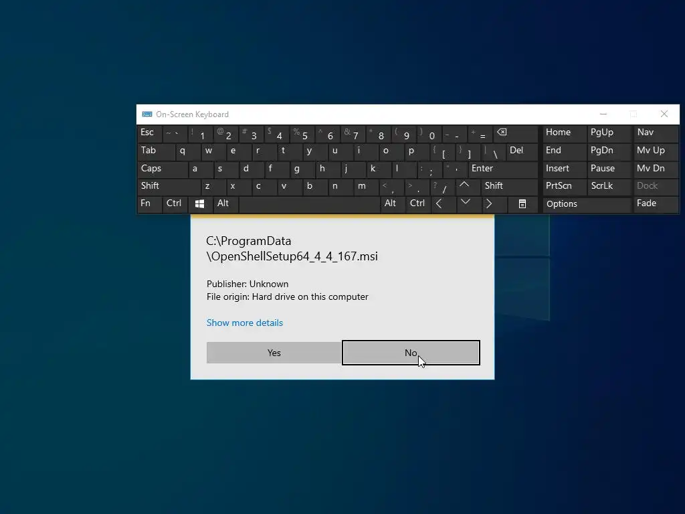Click the letter l key
The width and height of the screenshot is (685, 514).
404,169
